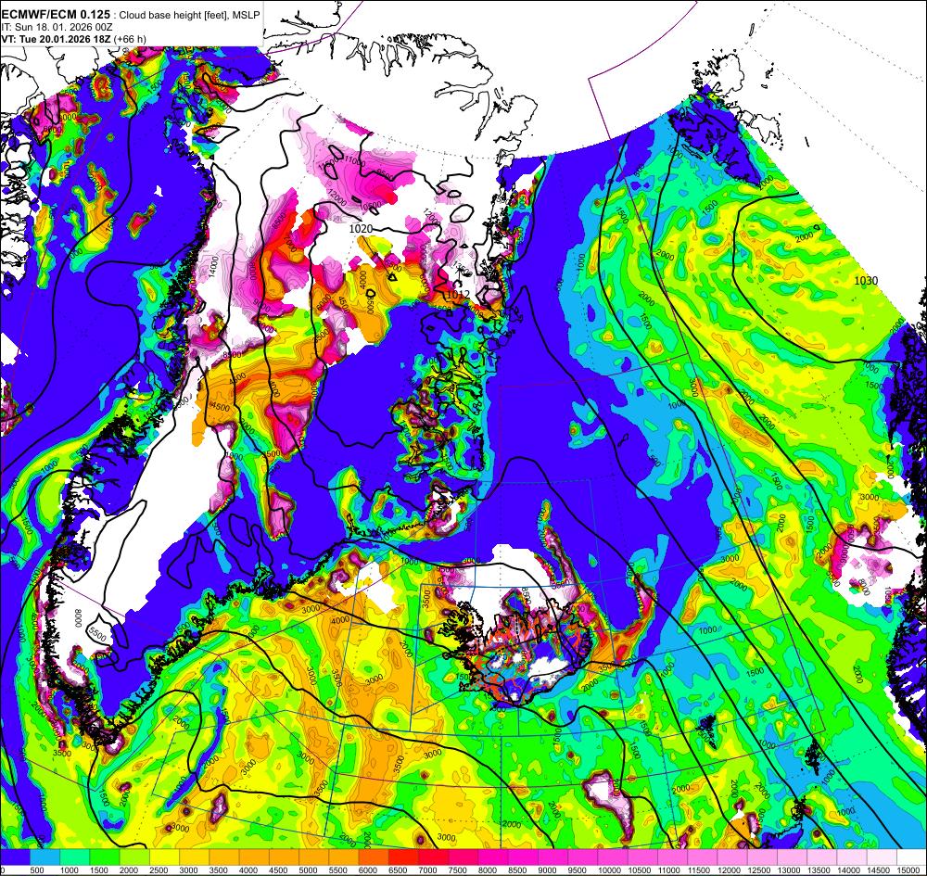Screen dimensions: 927x876
Task: Click the '1000' legend value in color bar
Action: [x=70, y=870]
